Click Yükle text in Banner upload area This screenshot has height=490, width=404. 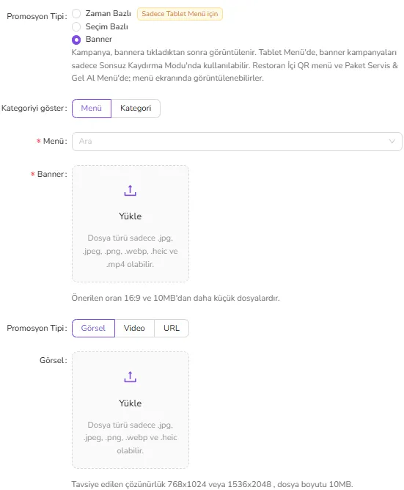tap(130, 216)
